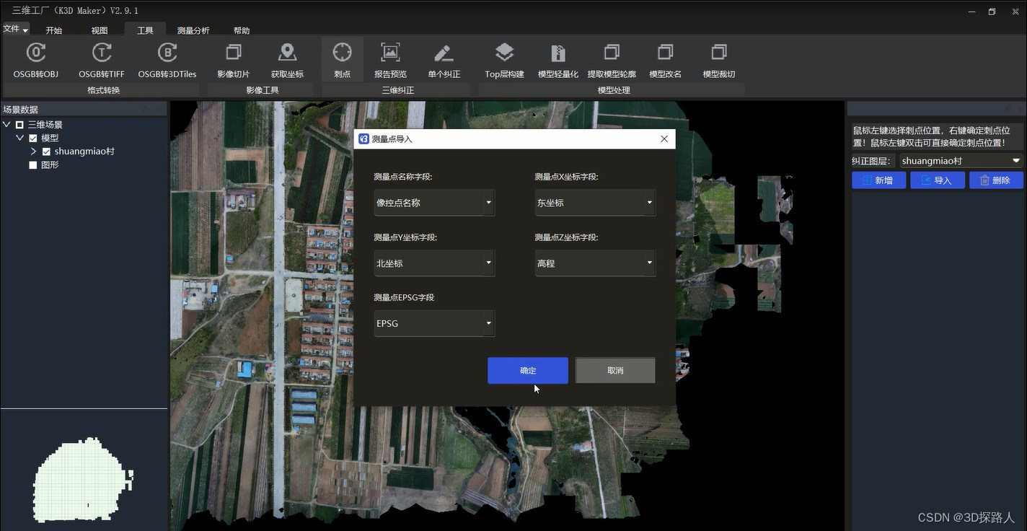The image size is (1027, 531).
Task: Switch to the 工具 tab
Action: (145, 30)
